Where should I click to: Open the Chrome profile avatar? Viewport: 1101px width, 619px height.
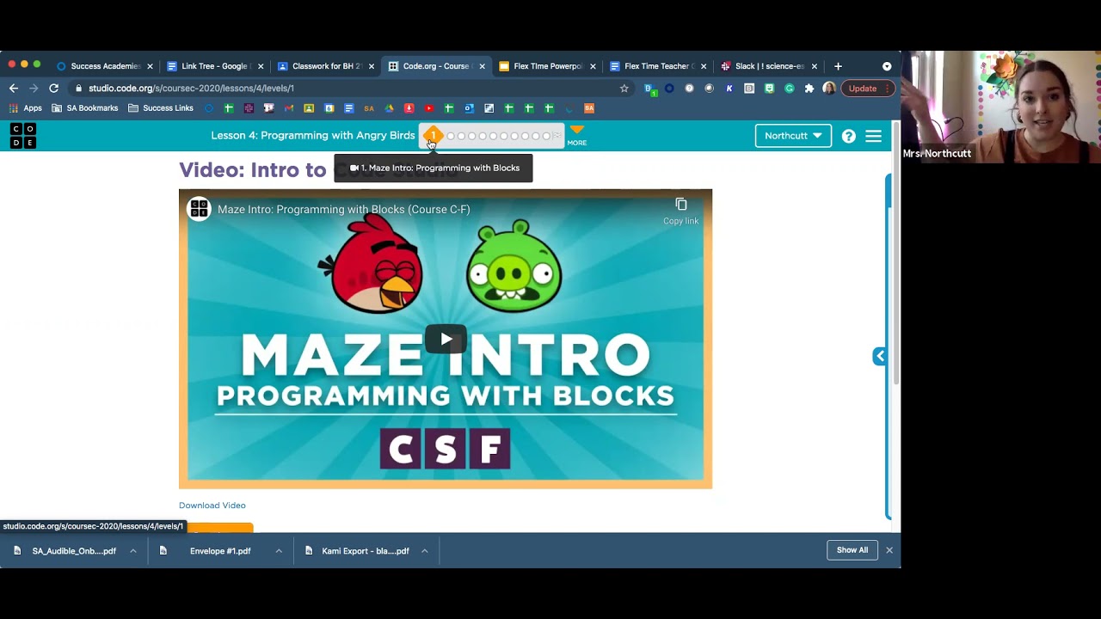click(x=829, y=89)
